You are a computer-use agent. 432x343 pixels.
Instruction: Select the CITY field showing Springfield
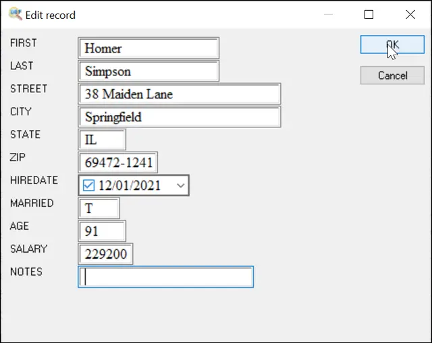click(x=180, y=117)
